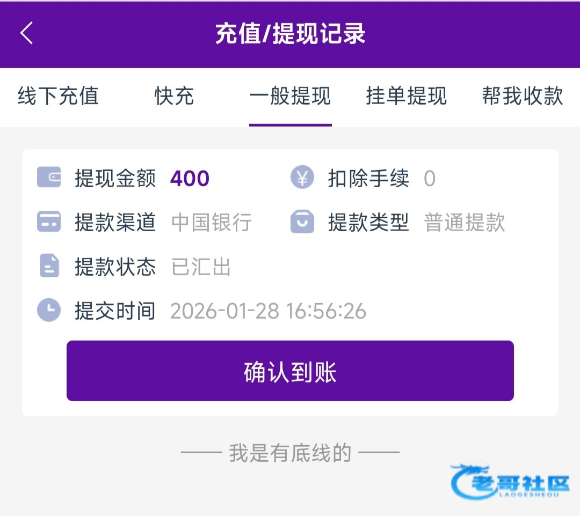Select the 一般提现 tab
This screenshot has width=580, height=516.
tap(290, 97)
